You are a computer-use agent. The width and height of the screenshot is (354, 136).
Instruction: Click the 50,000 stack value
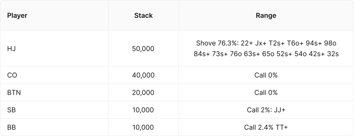click(143, 49)
